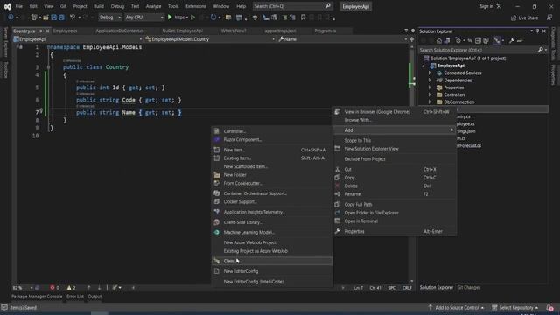Pin the Solution Explorer panel
560x315 pixels.
pyautogui.click(x=537, y=31)
